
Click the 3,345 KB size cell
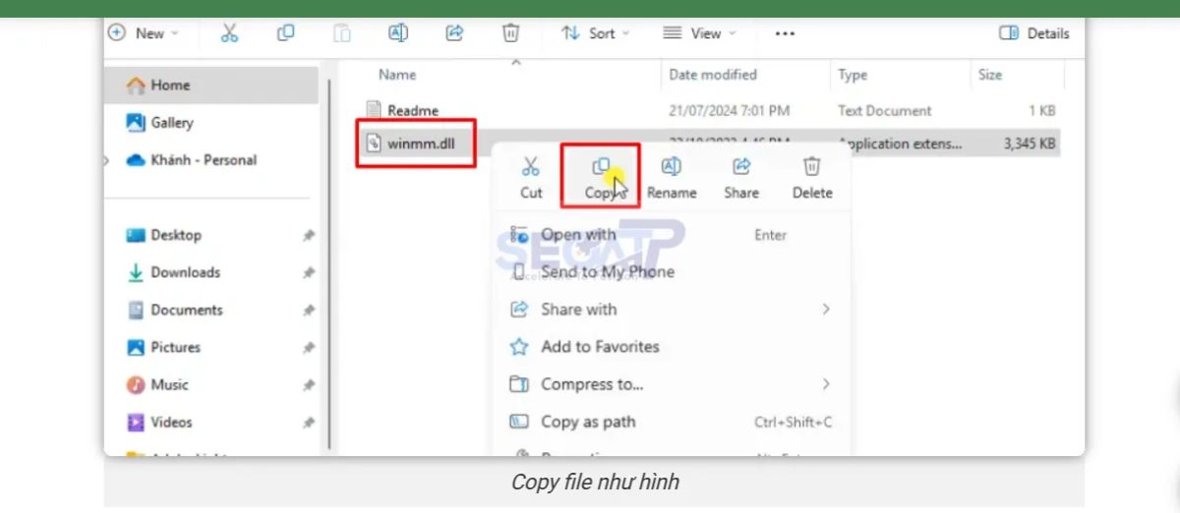click(x=1030, y=143)
